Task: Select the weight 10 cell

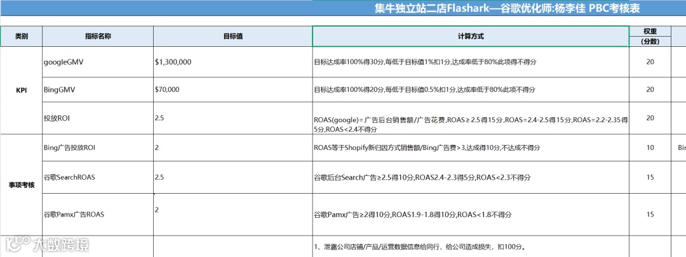Action: [x=650, y=148]
